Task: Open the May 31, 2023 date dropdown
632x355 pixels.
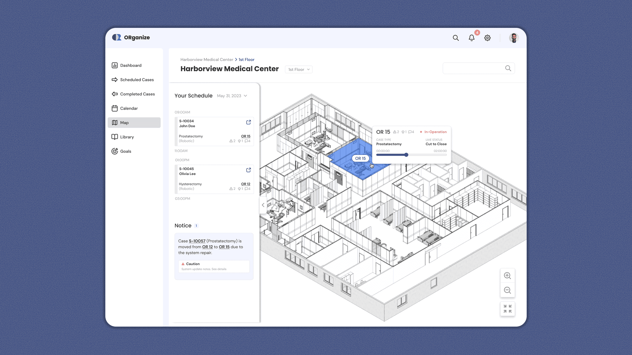Action: 232,96
